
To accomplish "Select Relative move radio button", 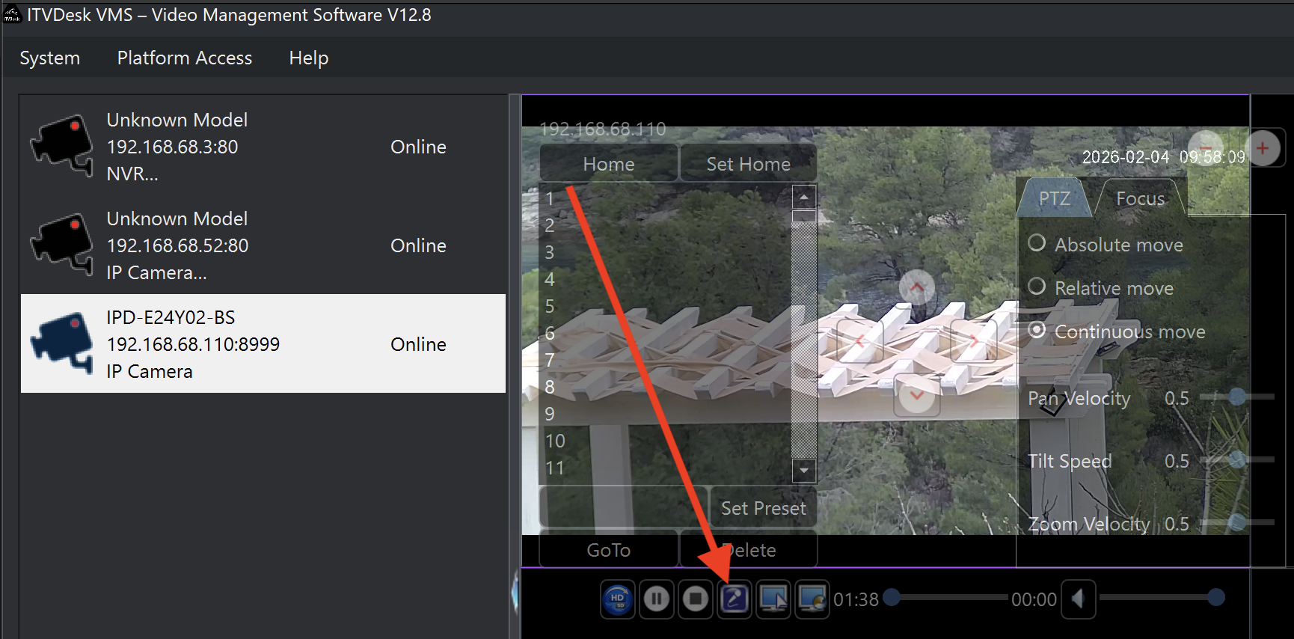I will (x=1037, y=287).
